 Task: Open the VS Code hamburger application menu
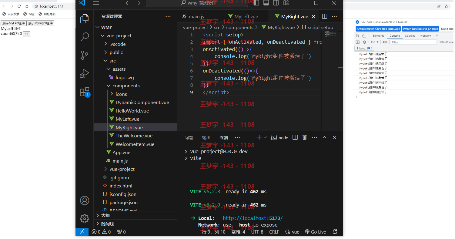point(96,3)
